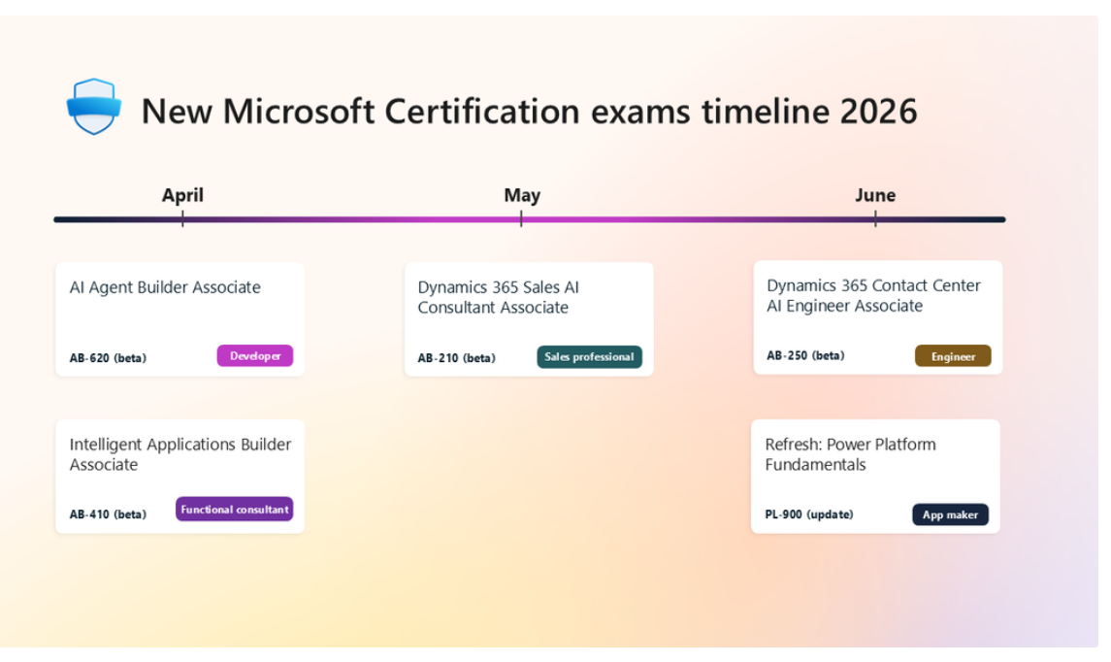Screen dimensions: 1111x662
Task: Click the dark navy App maker badge
Action: [950, 514]
